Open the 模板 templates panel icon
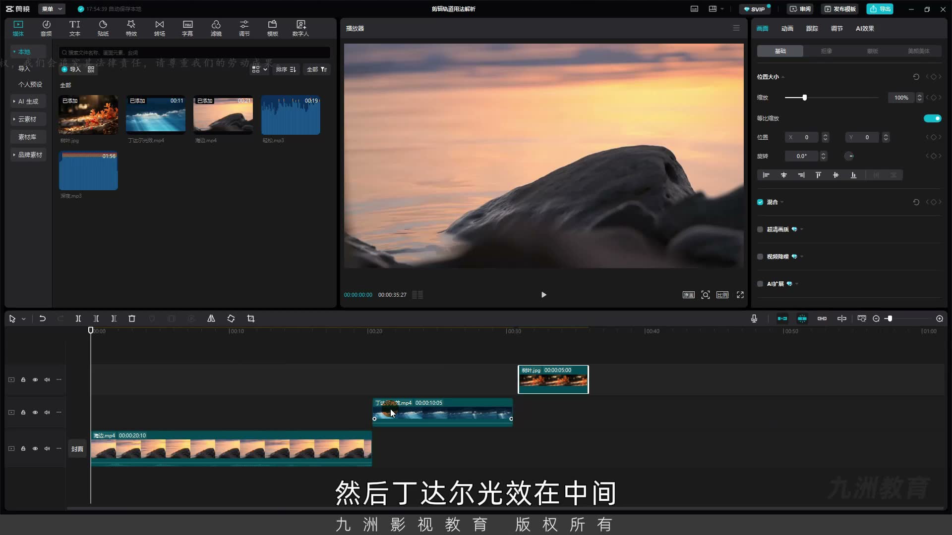Screen dimensions: 952x535 (x=273, y=28)
